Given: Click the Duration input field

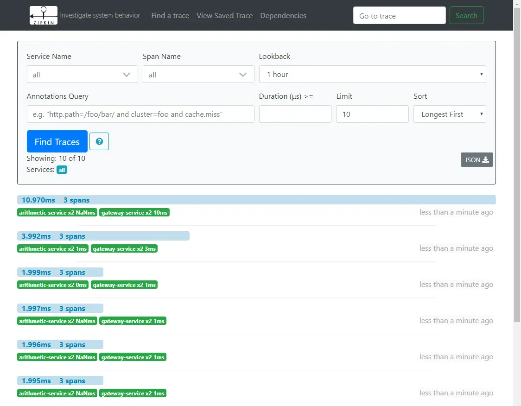Looking at the screenshot, I should [295, 114].
